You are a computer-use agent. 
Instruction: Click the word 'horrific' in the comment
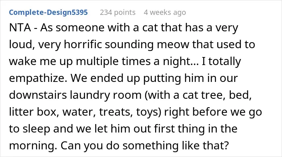pyautogui.click(x=83, y=45)
